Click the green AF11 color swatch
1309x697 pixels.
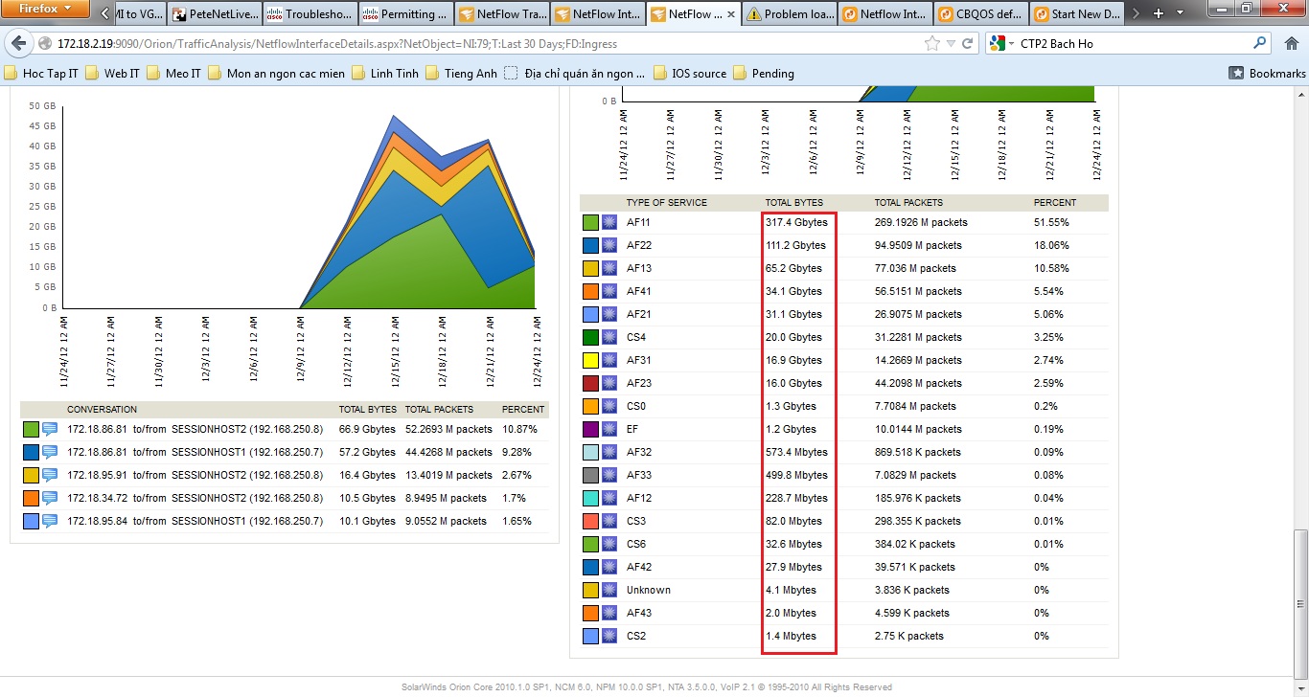click(x=590, y=222)
